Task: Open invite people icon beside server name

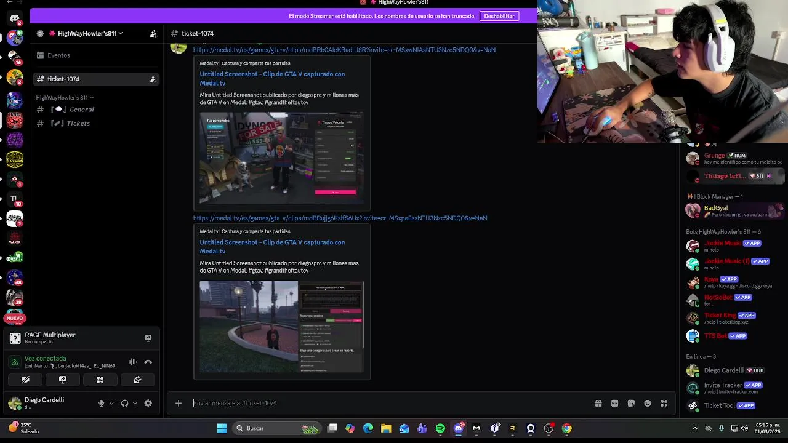Action: tap(153, 33)
